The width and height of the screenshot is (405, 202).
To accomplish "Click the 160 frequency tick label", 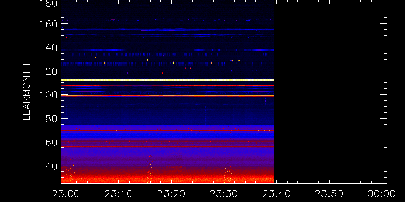I will 48,24.
